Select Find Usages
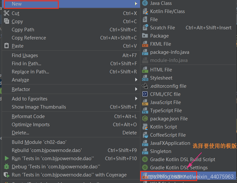Image resolution: width=237 pixels, height=183 pixels. pyautogui.click(x=71, y=55)
